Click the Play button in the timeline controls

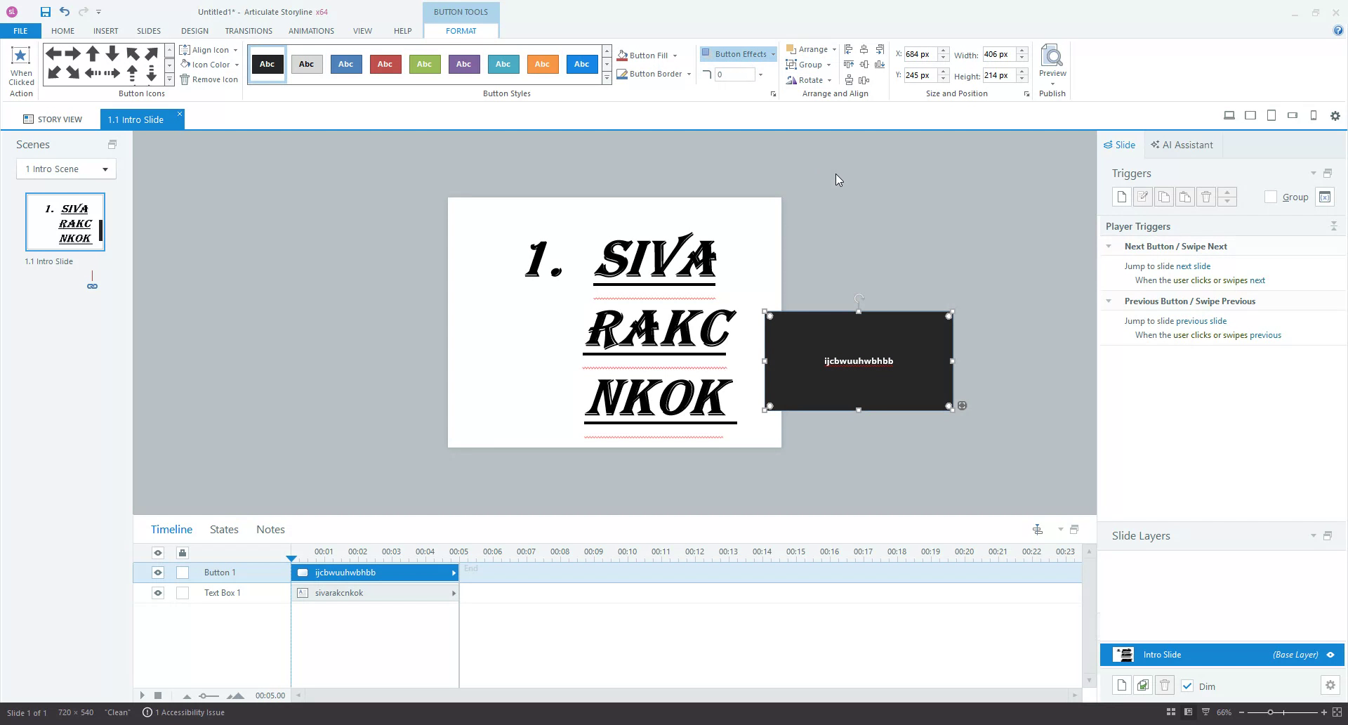(x=142, y=695)
